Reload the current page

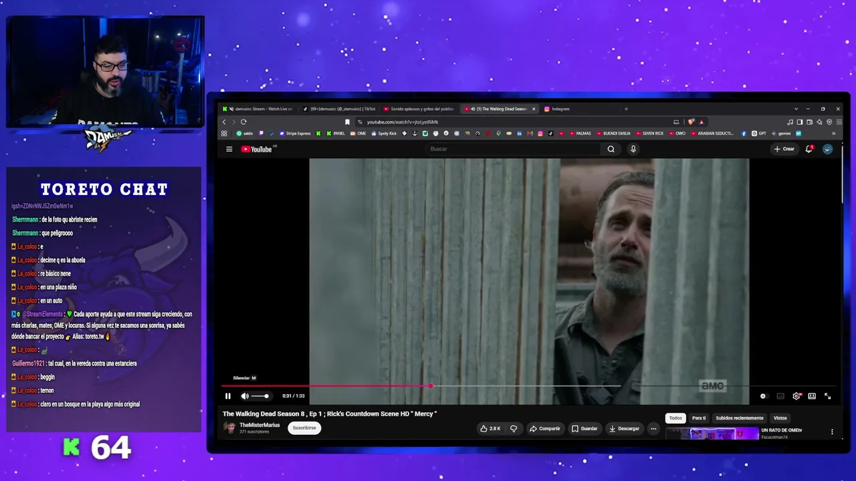click(x=243, y=122)
